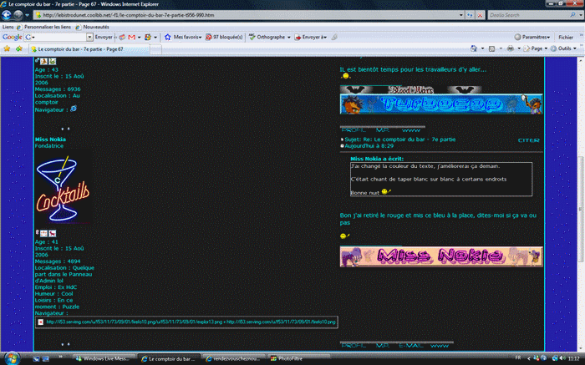This screenshot has height=365, width=585.
Task: Switch to PhotoFiltre taskbar button
Action: 298,358
